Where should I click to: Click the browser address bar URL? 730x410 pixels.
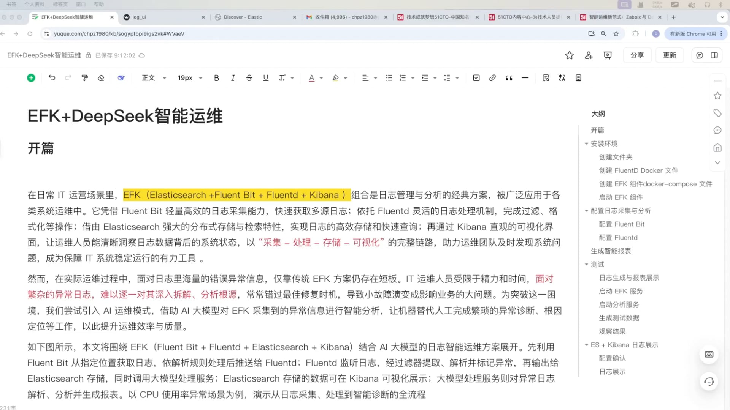tap(119, 34)
